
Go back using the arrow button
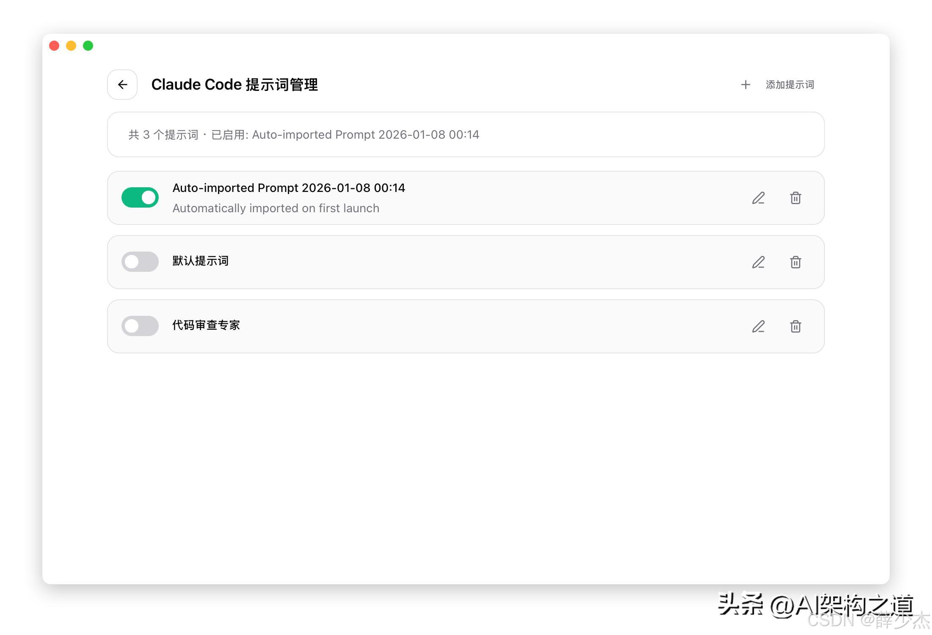[122, 85]
